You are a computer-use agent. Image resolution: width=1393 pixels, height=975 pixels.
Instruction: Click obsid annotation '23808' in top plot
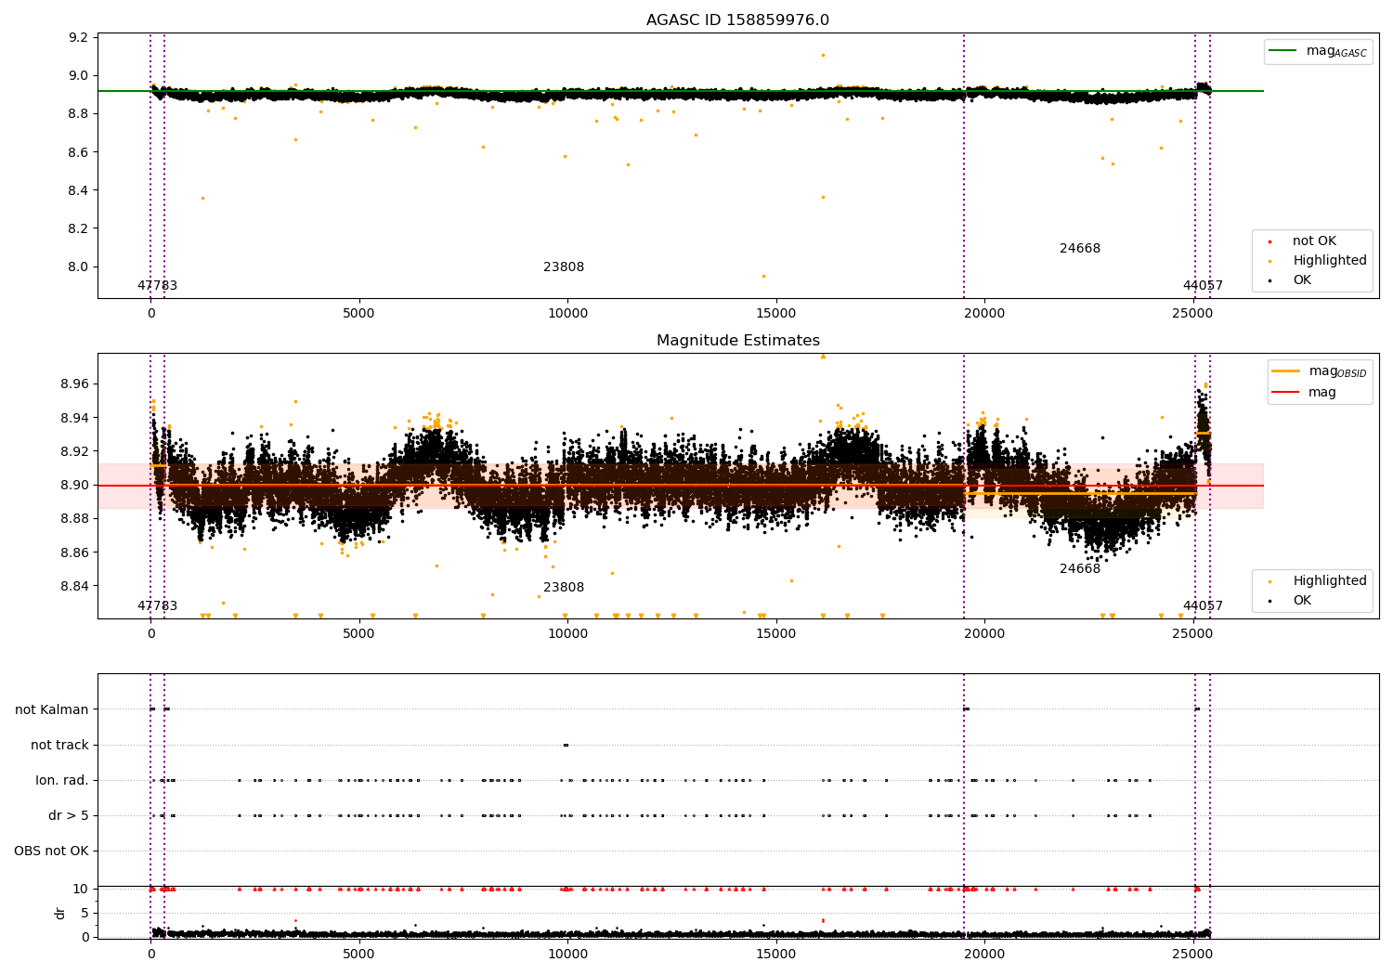pos(564,267)
